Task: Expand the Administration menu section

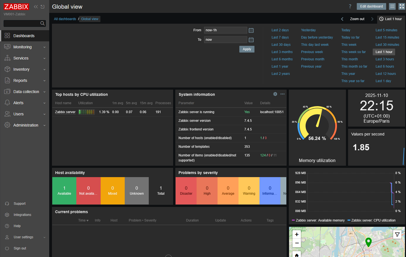Action: pos(25,125)
